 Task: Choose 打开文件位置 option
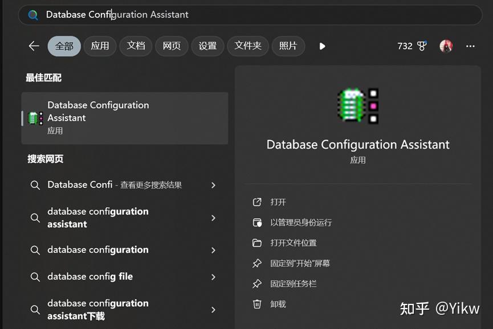tap(294, 243)
